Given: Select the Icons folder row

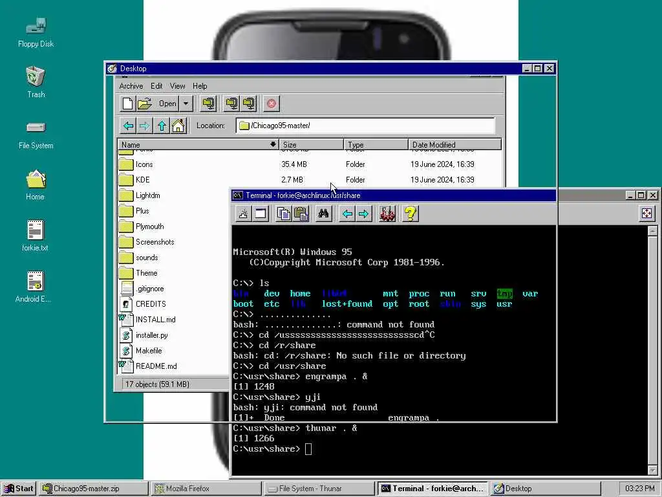Looking at the screenshot, I should point(310,164).
